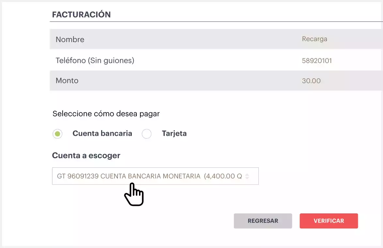Click the 4,400.00 Q balance text
This screenshot has height=248, width=383.
click(x=223, y=176)
